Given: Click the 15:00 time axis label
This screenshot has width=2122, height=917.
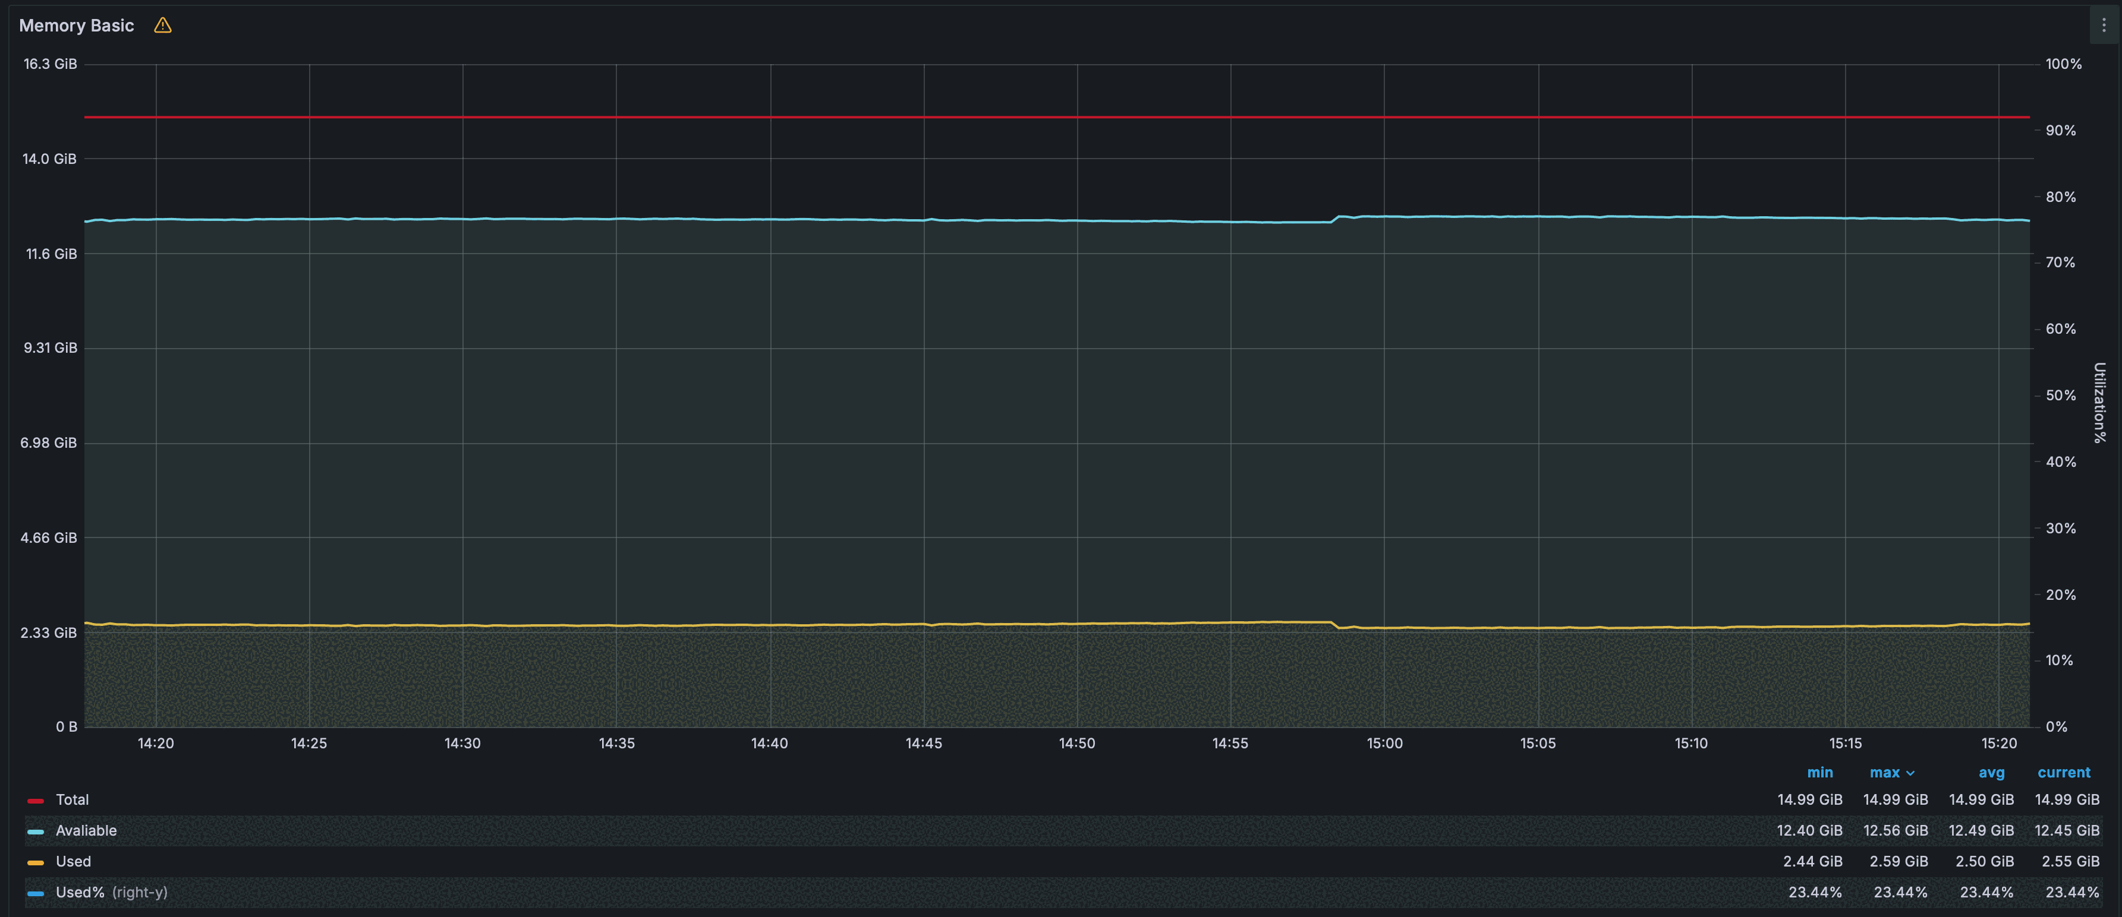Looking at the screenshot, I should coord(1384,744).
